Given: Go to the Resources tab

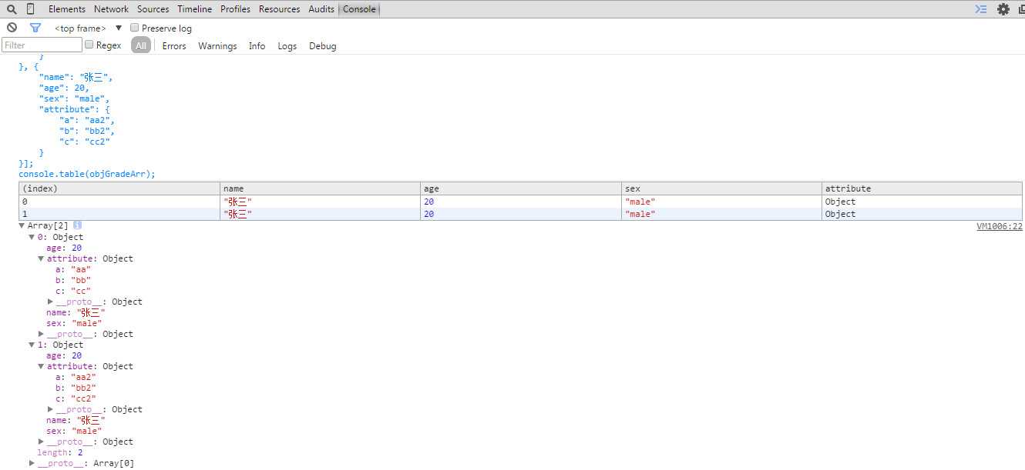Looking at the screenshot, I should pyautogui.click(x=280, y=9).
